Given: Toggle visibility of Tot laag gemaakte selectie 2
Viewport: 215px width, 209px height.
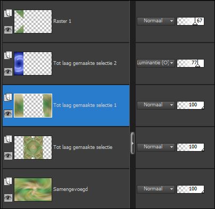Looking at the screenshot, I should pos(8,72).
